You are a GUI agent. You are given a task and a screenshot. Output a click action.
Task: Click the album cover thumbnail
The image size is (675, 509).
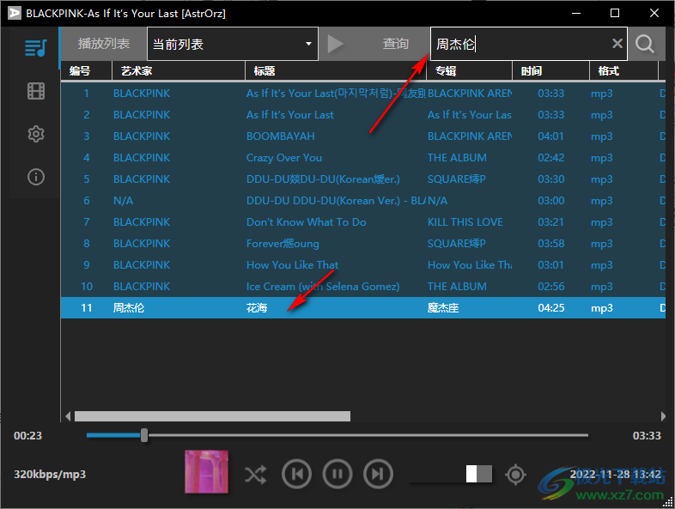tap(207, 471)
